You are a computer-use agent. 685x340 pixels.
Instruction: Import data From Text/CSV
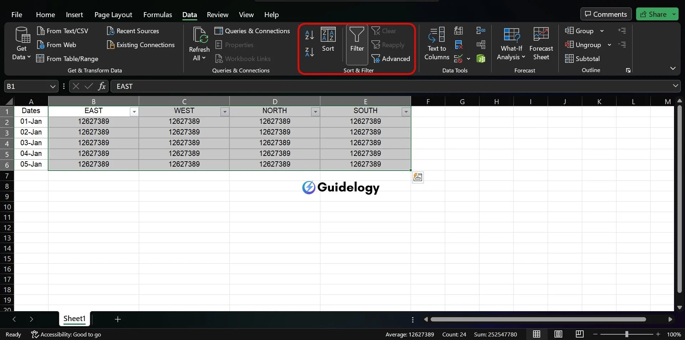pyautogui.click(x=62, y=31)
